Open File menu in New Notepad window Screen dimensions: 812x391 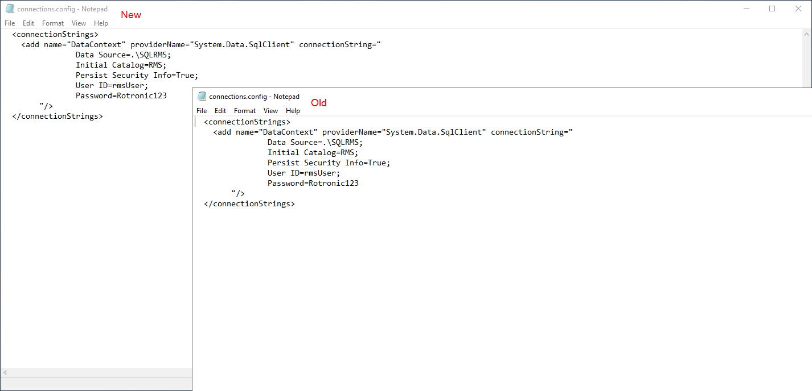click(10, 23)
